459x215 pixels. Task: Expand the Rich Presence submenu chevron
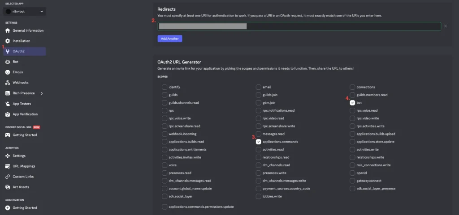click(x=42, y=93)
